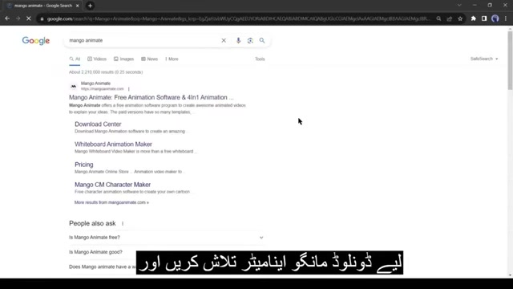The image size is (513, 289).
Task: Open Whiteboard Animation Maker link
Action: [113, 144]
